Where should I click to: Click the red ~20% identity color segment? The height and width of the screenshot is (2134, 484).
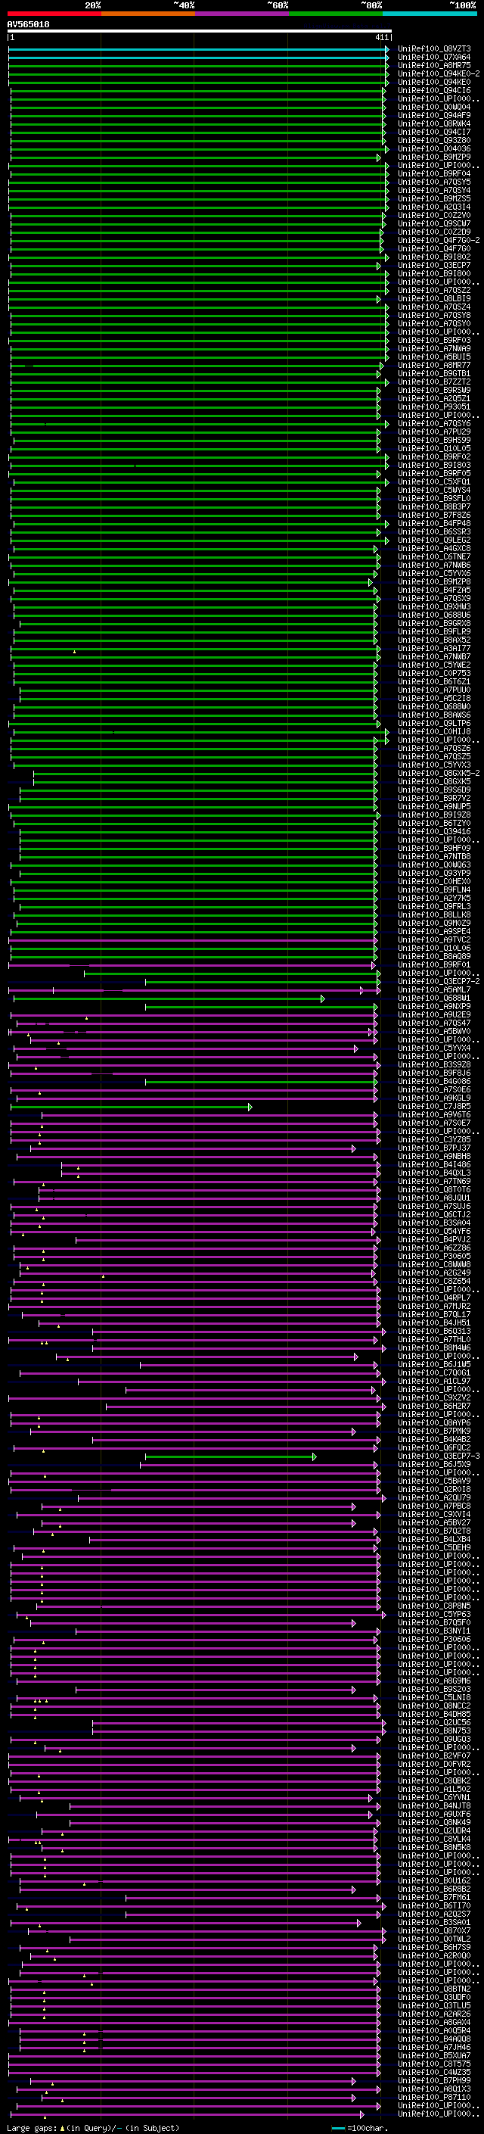[54, 14]
